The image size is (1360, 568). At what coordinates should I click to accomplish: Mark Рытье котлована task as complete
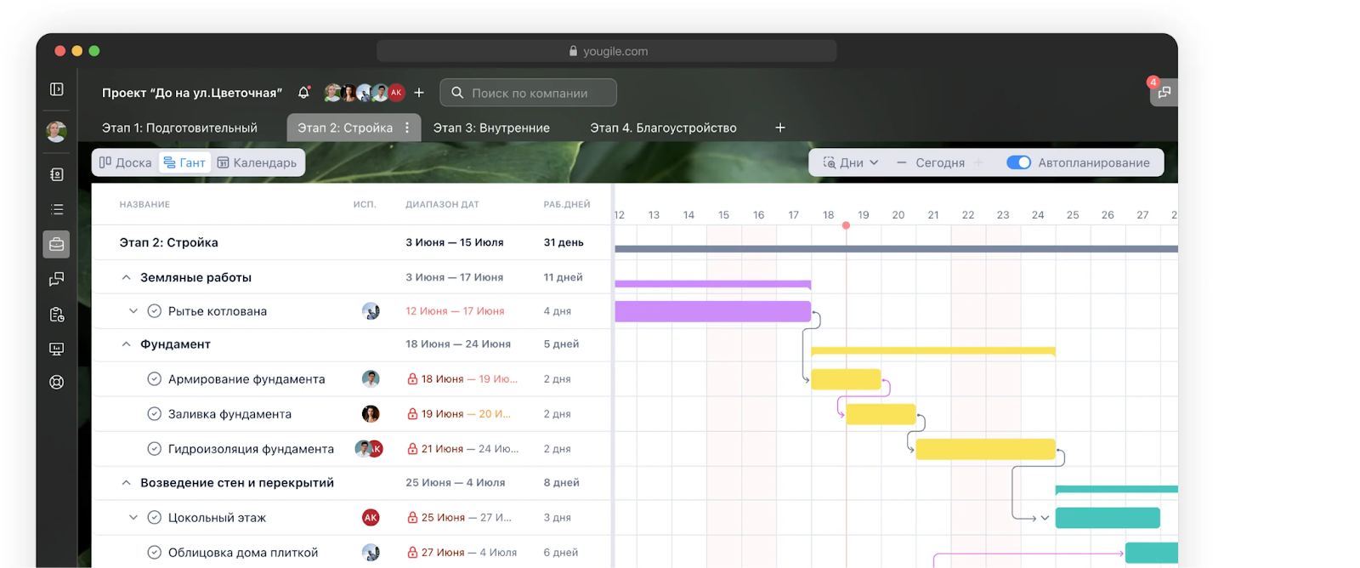point(155,311)
